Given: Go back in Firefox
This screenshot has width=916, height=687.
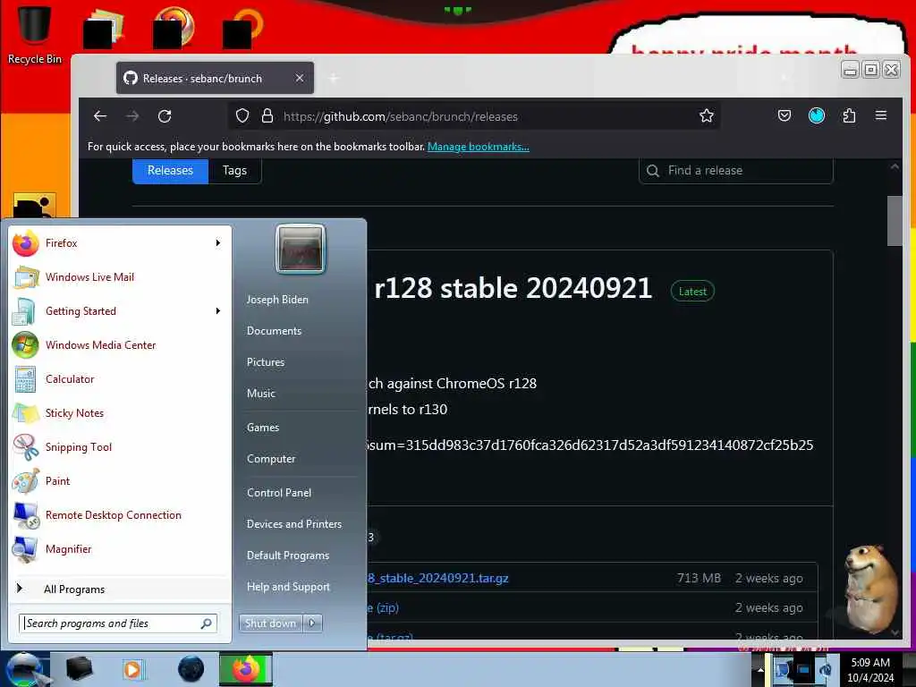Looking at the screenshot, I should 100,116.
